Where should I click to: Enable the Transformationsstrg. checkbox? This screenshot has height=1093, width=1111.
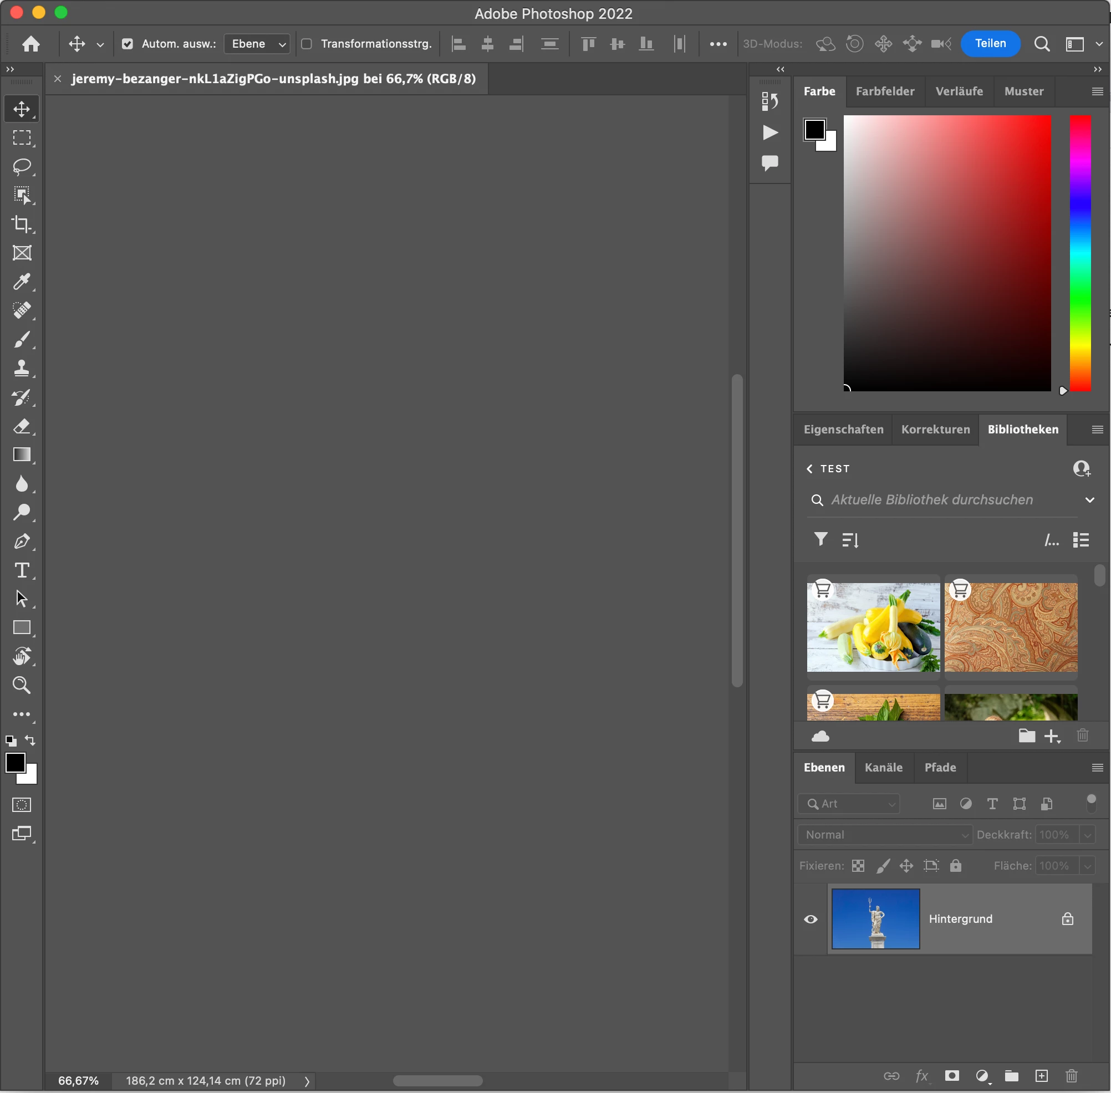click(307, 44)
